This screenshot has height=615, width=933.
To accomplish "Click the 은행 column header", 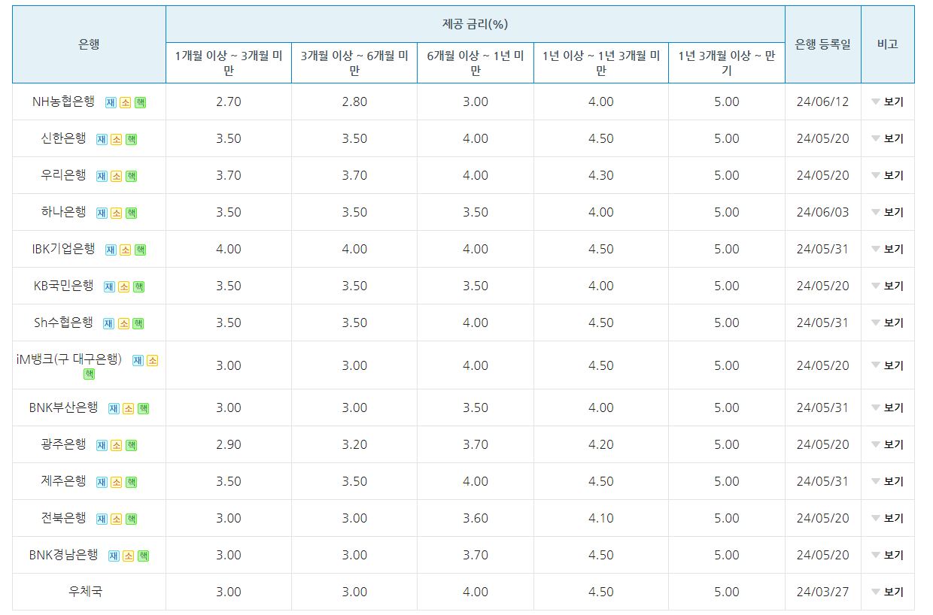I will point(89,44).
